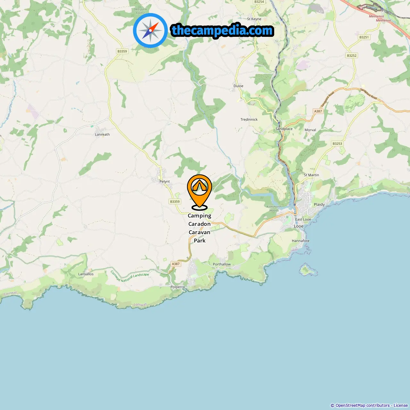410x410 pixels.
Task: Click the B3252 road shield
Action: (352, 55)
